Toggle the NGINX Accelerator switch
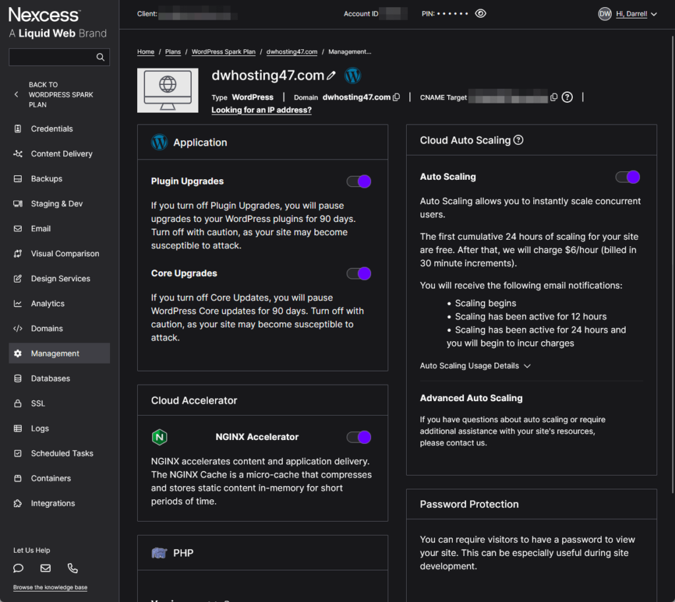This screenshot has width=675, height=602. (x=359, y=437)
